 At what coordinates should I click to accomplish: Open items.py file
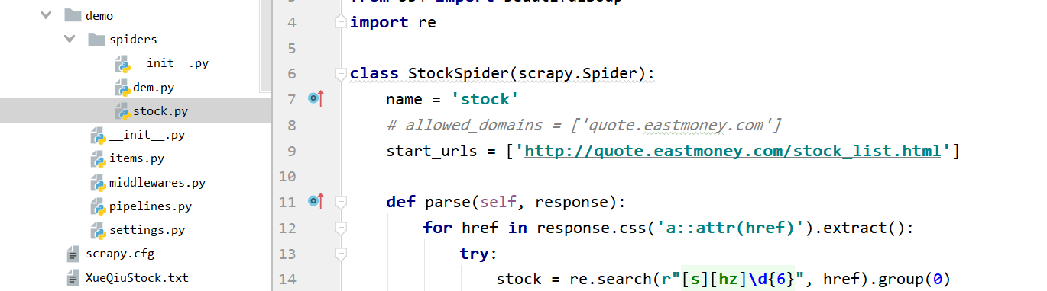[137, 159]
